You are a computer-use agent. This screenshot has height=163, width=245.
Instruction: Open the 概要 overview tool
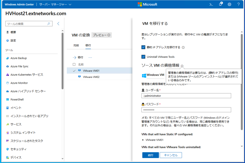pyautogui.click(x=13, y=32)
